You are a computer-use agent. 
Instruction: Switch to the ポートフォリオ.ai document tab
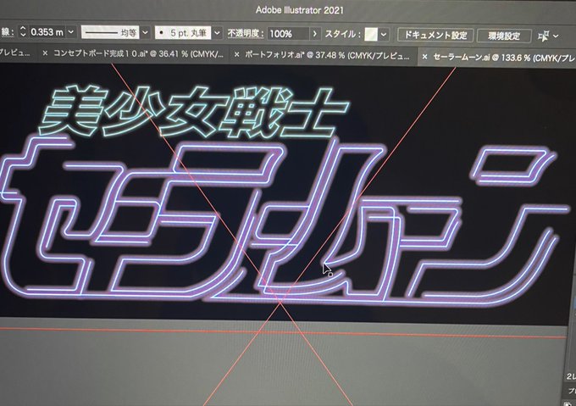tap(327, 55)
